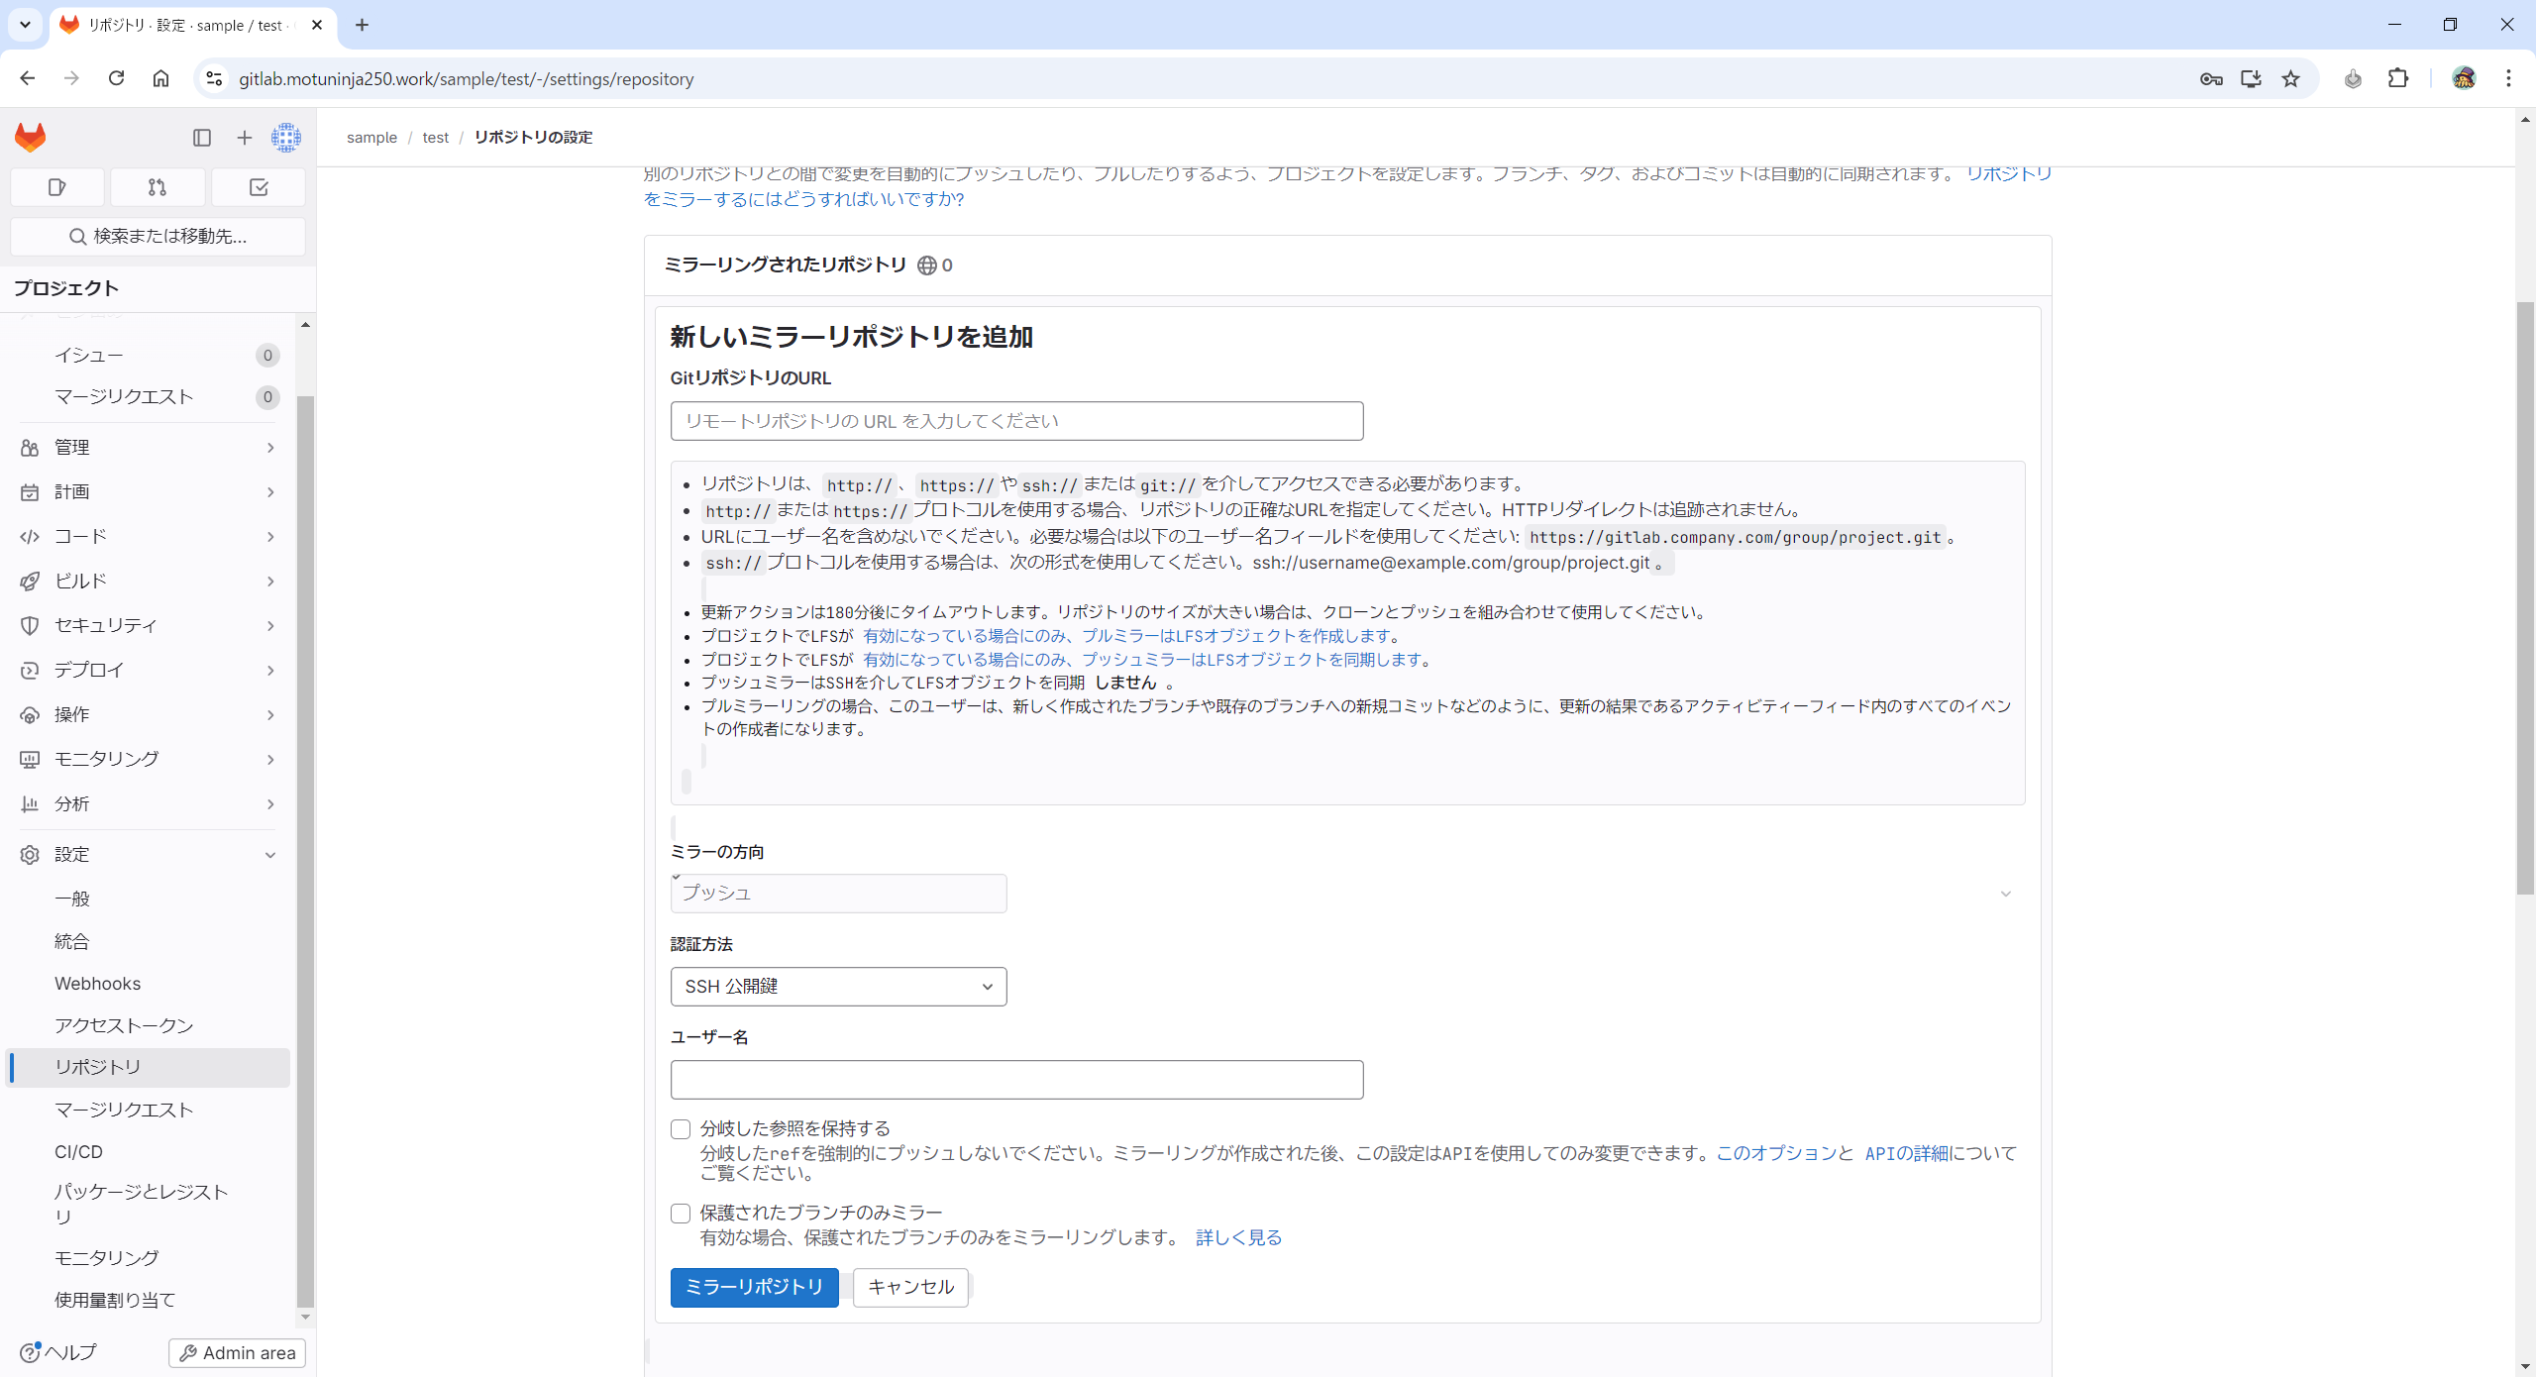2536x1377 pixels.
Task: Open the ミラーの方向 dropdown
Action: (x=838, y=893)
